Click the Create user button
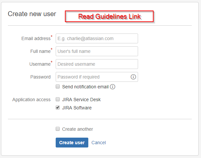201x158 pixels. [x=72, y=143]
